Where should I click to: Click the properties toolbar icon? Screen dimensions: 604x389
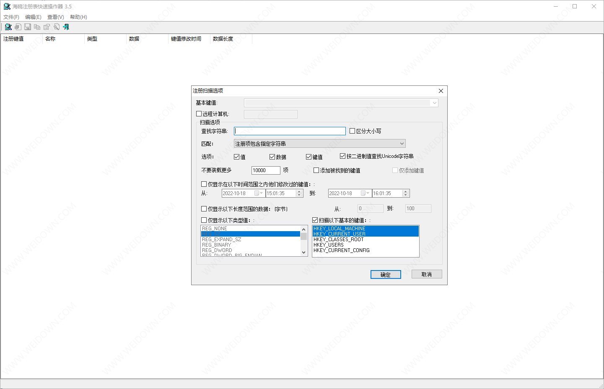click(x=47, y=27)
